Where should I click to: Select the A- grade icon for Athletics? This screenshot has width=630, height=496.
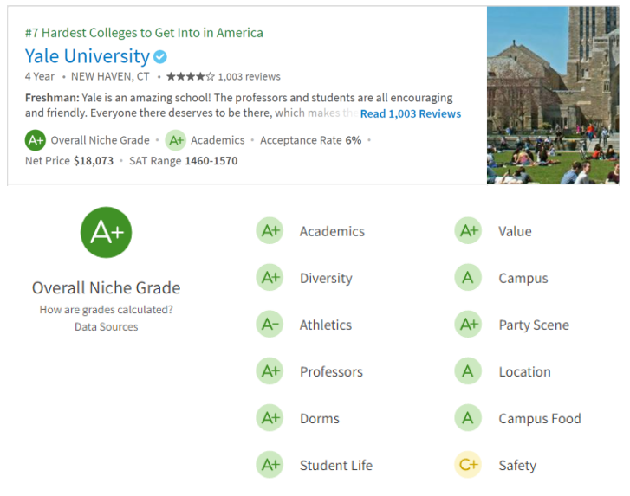[x=270, y=325]
